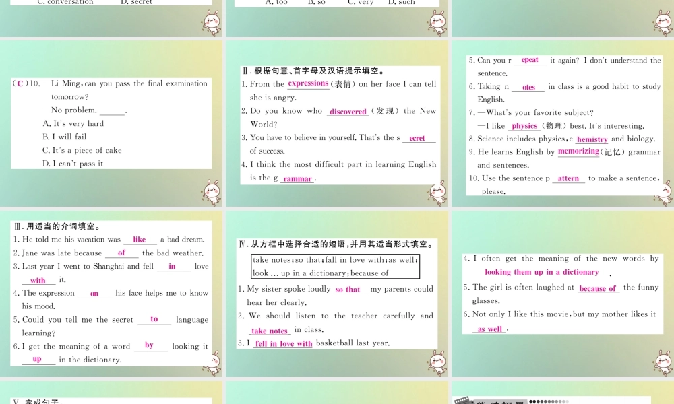The width and height of the screenshot is (674, 404).
Task: Click the pink answer 'because of' before 'the funny glasses'
Action: 597,288
